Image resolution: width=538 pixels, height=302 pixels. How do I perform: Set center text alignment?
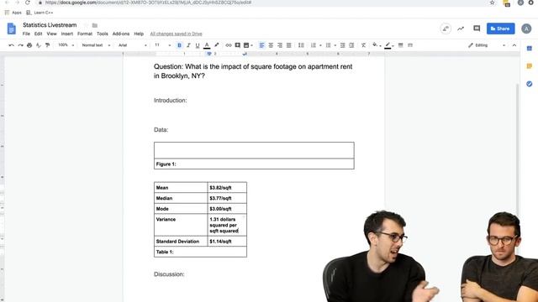271,45
